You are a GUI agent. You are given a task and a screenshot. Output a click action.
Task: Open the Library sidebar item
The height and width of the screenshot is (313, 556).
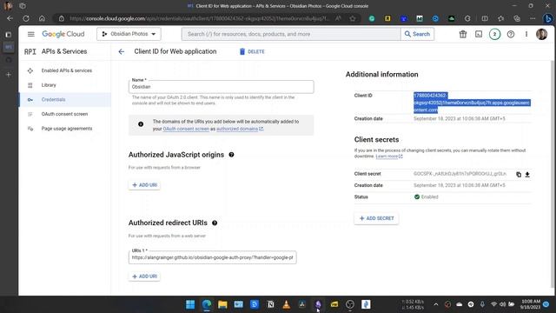pyautogui.click(x=49, y=85)
